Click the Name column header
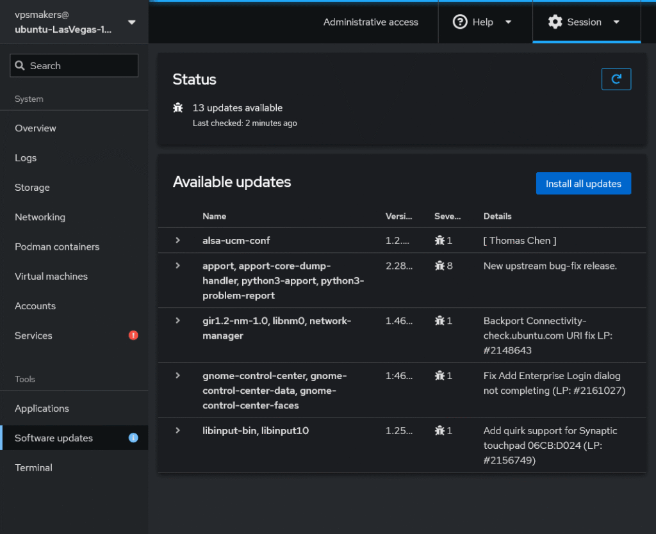 (x=214, y=216)
